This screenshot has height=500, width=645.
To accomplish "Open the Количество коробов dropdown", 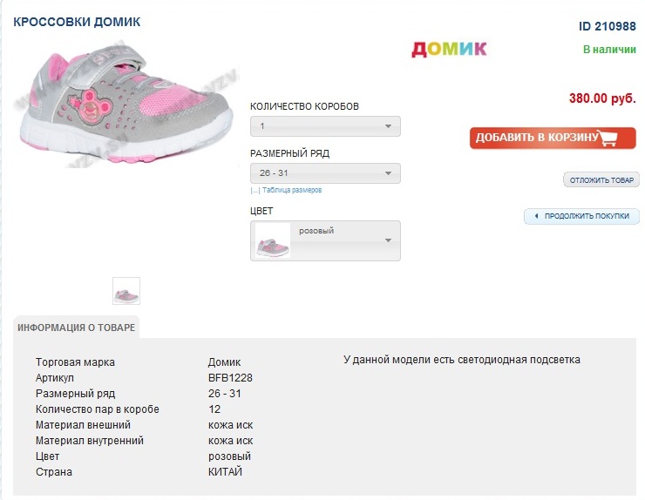I will coord(325,126).
